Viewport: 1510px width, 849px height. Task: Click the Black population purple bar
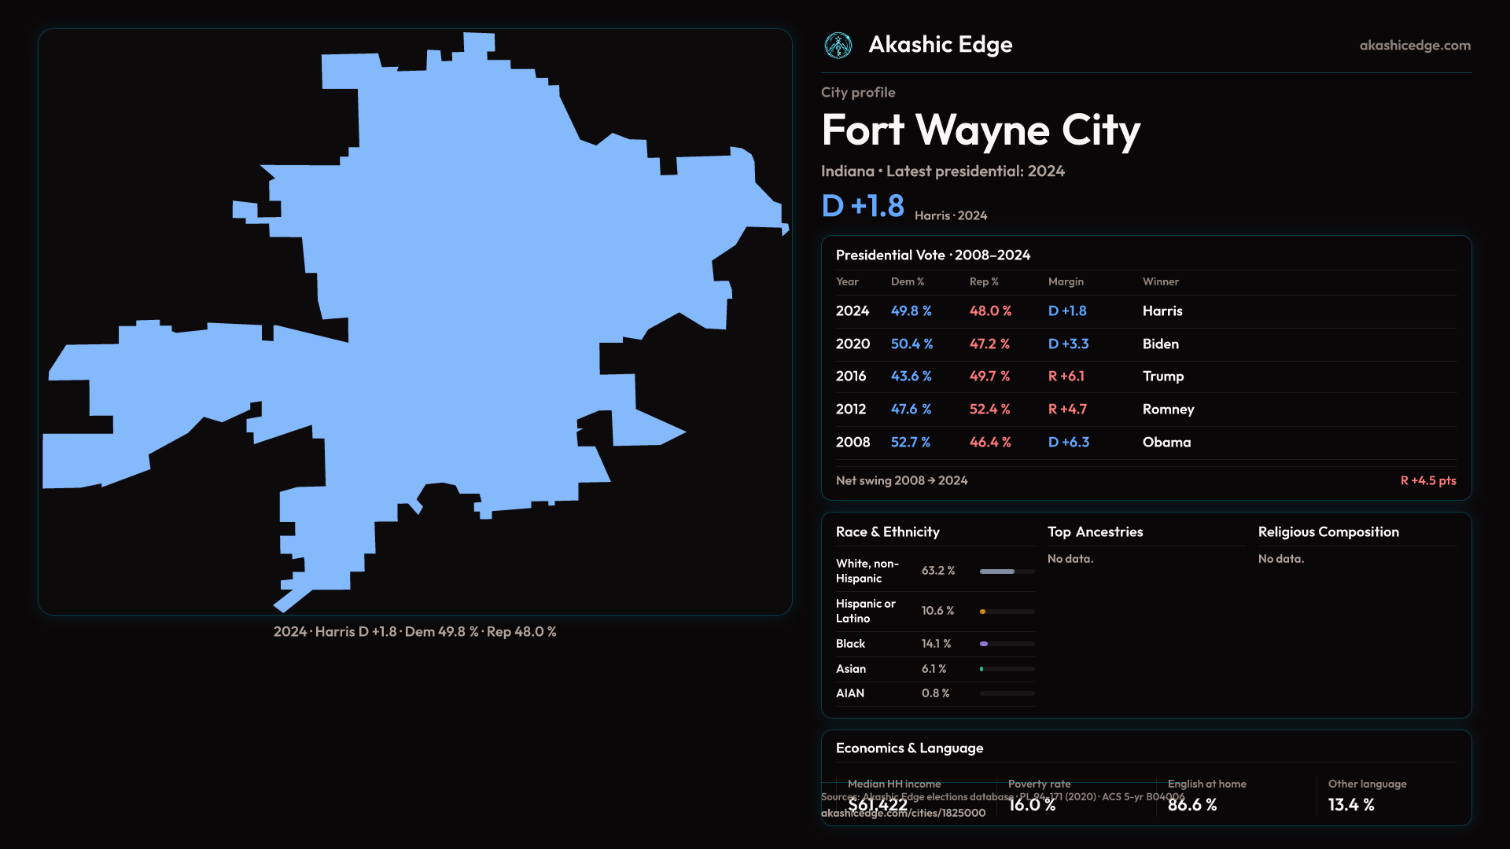pyautogui.click(x=984, y=644)
